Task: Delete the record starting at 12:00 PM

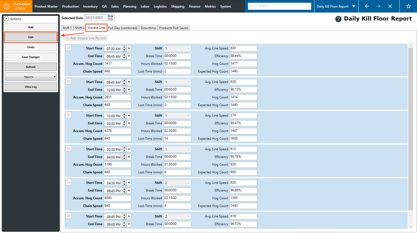Action: coord(69,115)
